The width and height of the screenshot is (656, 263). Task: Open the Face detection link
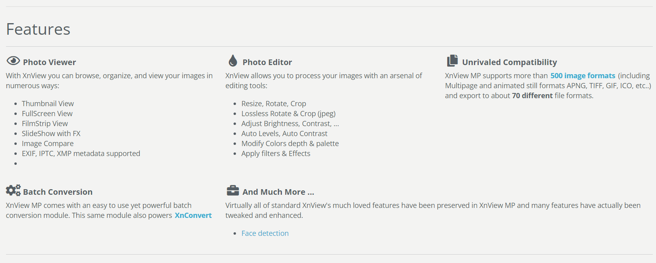[x=265, y=233]
